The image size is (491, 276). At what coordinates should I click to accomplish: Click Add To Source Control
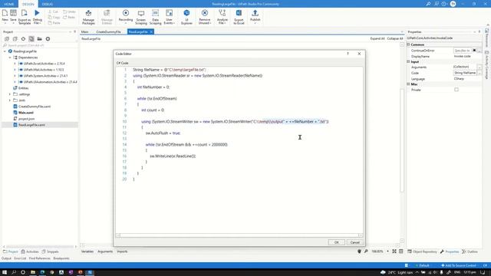coord(459,265)
